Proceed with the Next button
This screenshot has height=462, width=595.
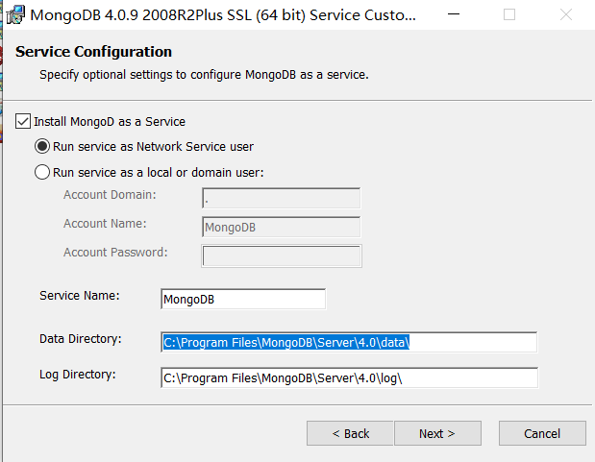tap(437, 433)
